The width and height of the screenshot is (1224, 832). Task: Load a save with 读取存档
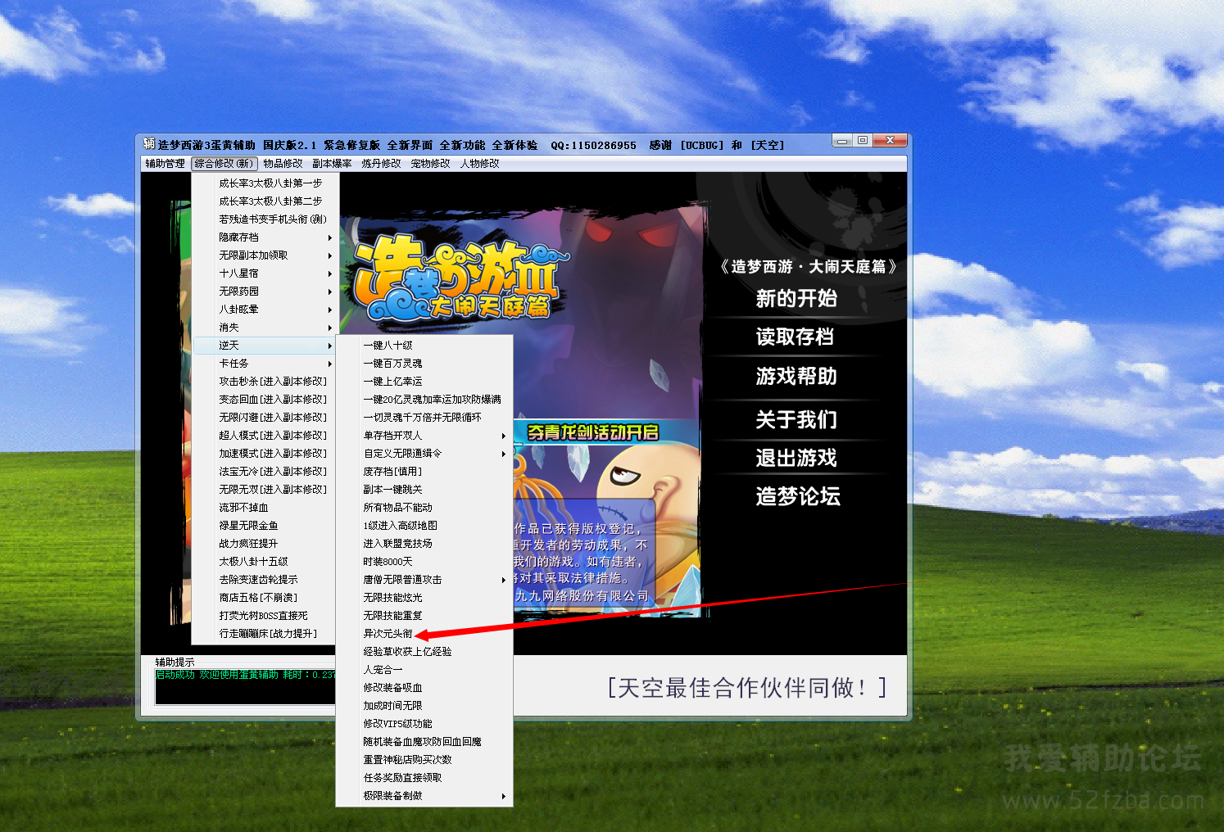(x=796, y=337)
